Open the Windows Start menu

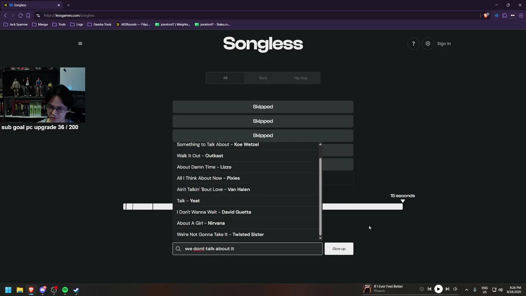pyautogui.click(x=8, y=290)
